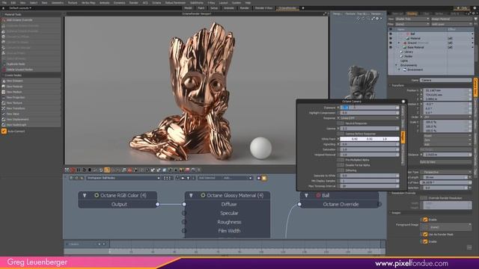Click the Vignetting slider field in Octane Camera
Image resolution: width=479 pixels, height=269 pixels.
click(x=370, y=144)
